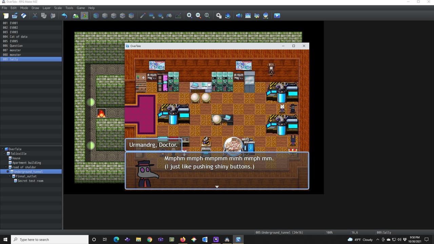The width and height of the screenshot is (434, 244).
Task: Collapse the OverTale root tree node
Action: 3,149
